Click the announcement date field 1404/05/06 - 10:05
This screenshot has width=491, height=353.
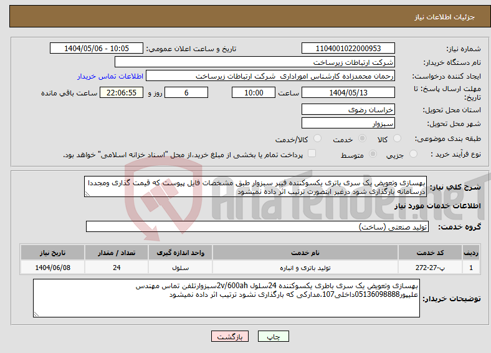(97, 48)
